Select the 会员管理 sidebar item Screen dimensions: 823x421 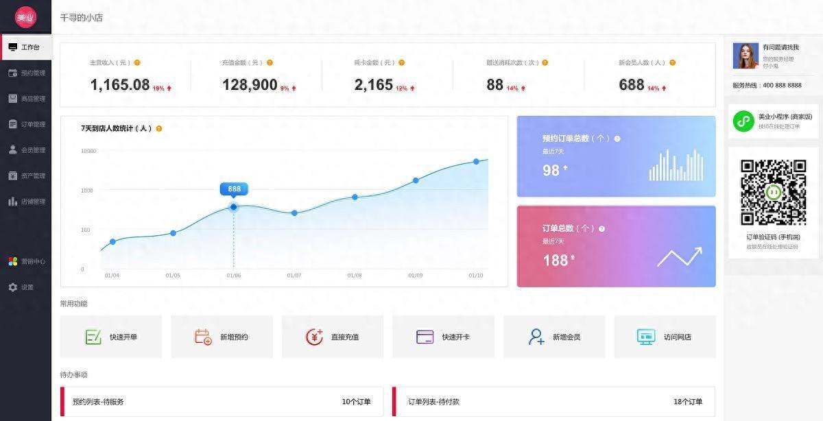pyautogui.click(x=27, y=150)
